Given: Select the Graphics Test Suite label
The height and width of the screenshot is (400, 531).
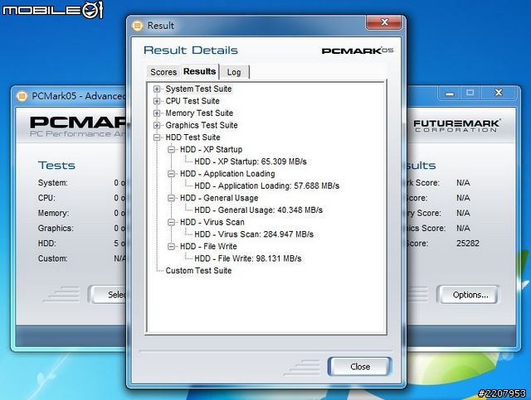Looking at the screenshot, I should coord(202,125).
